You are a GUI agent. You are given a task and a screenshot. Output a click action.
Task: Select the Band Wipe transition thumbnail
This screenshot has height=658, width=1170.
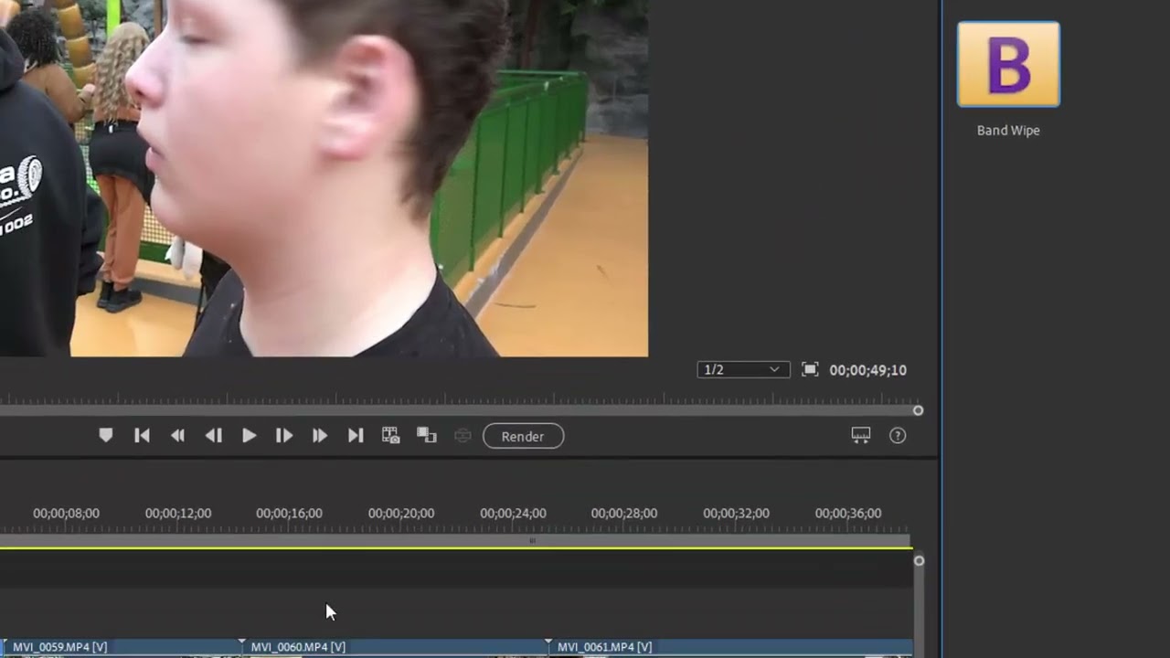point(1008,64)
